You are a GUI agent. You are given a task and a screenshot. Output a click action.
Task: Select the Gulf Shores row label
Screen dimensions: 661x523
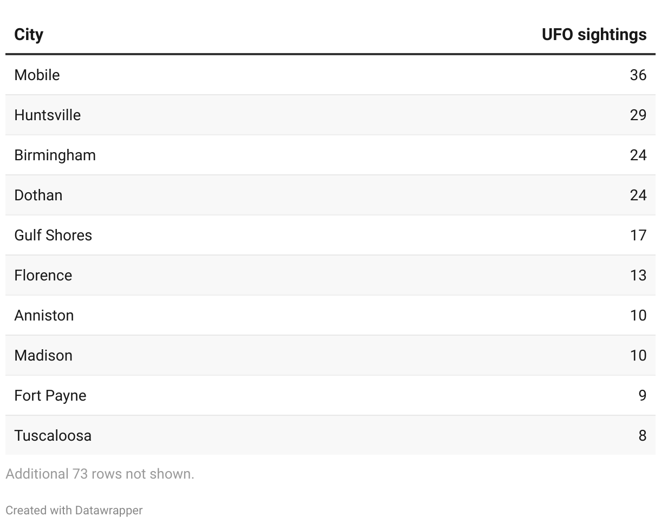pos(53,235)
